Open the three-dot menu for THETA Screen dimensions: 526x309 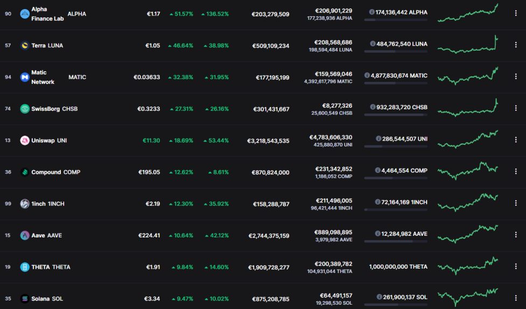pyautogui.click(x=516, y=266)
